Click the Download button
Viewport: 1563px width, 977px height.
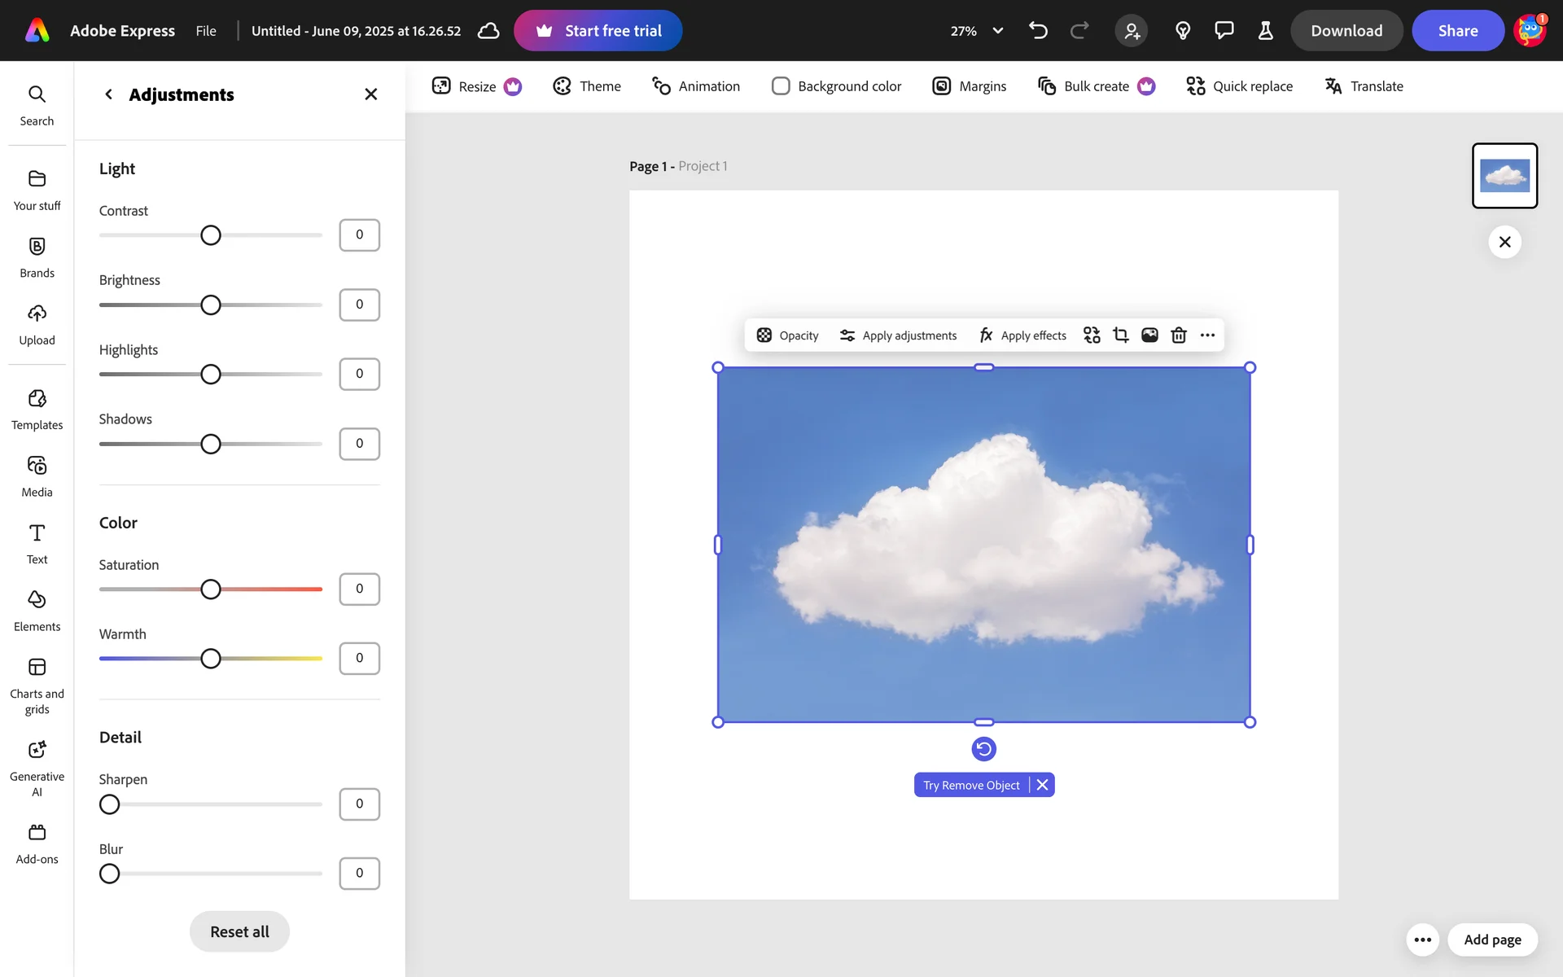click(1346, 31)
